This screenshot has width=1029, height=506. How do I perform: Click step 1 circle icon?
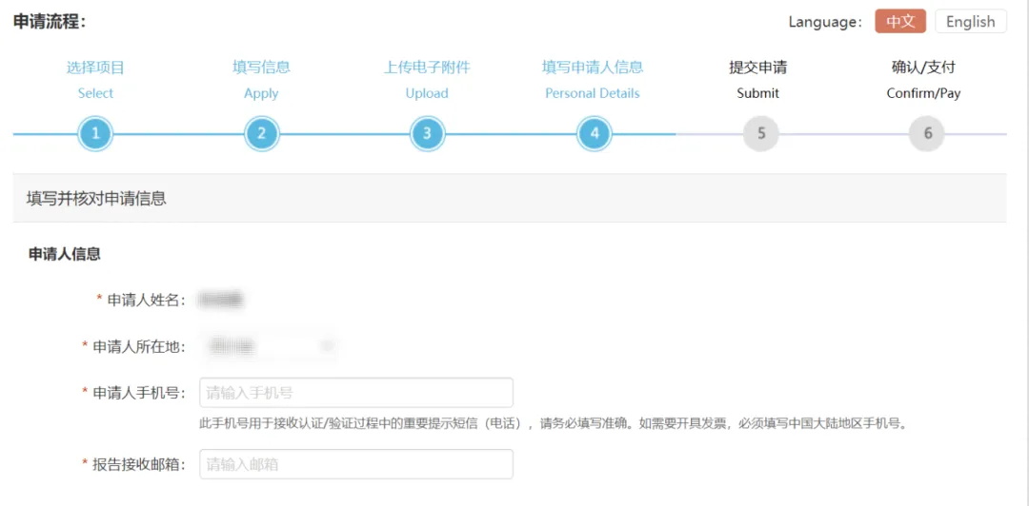click(x=95, y=134)
